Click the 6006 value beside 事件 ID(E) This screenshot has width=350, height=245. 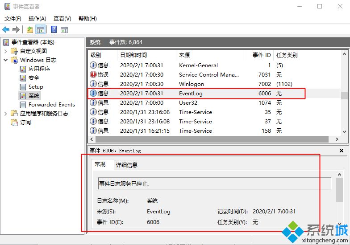pos(153,222)
